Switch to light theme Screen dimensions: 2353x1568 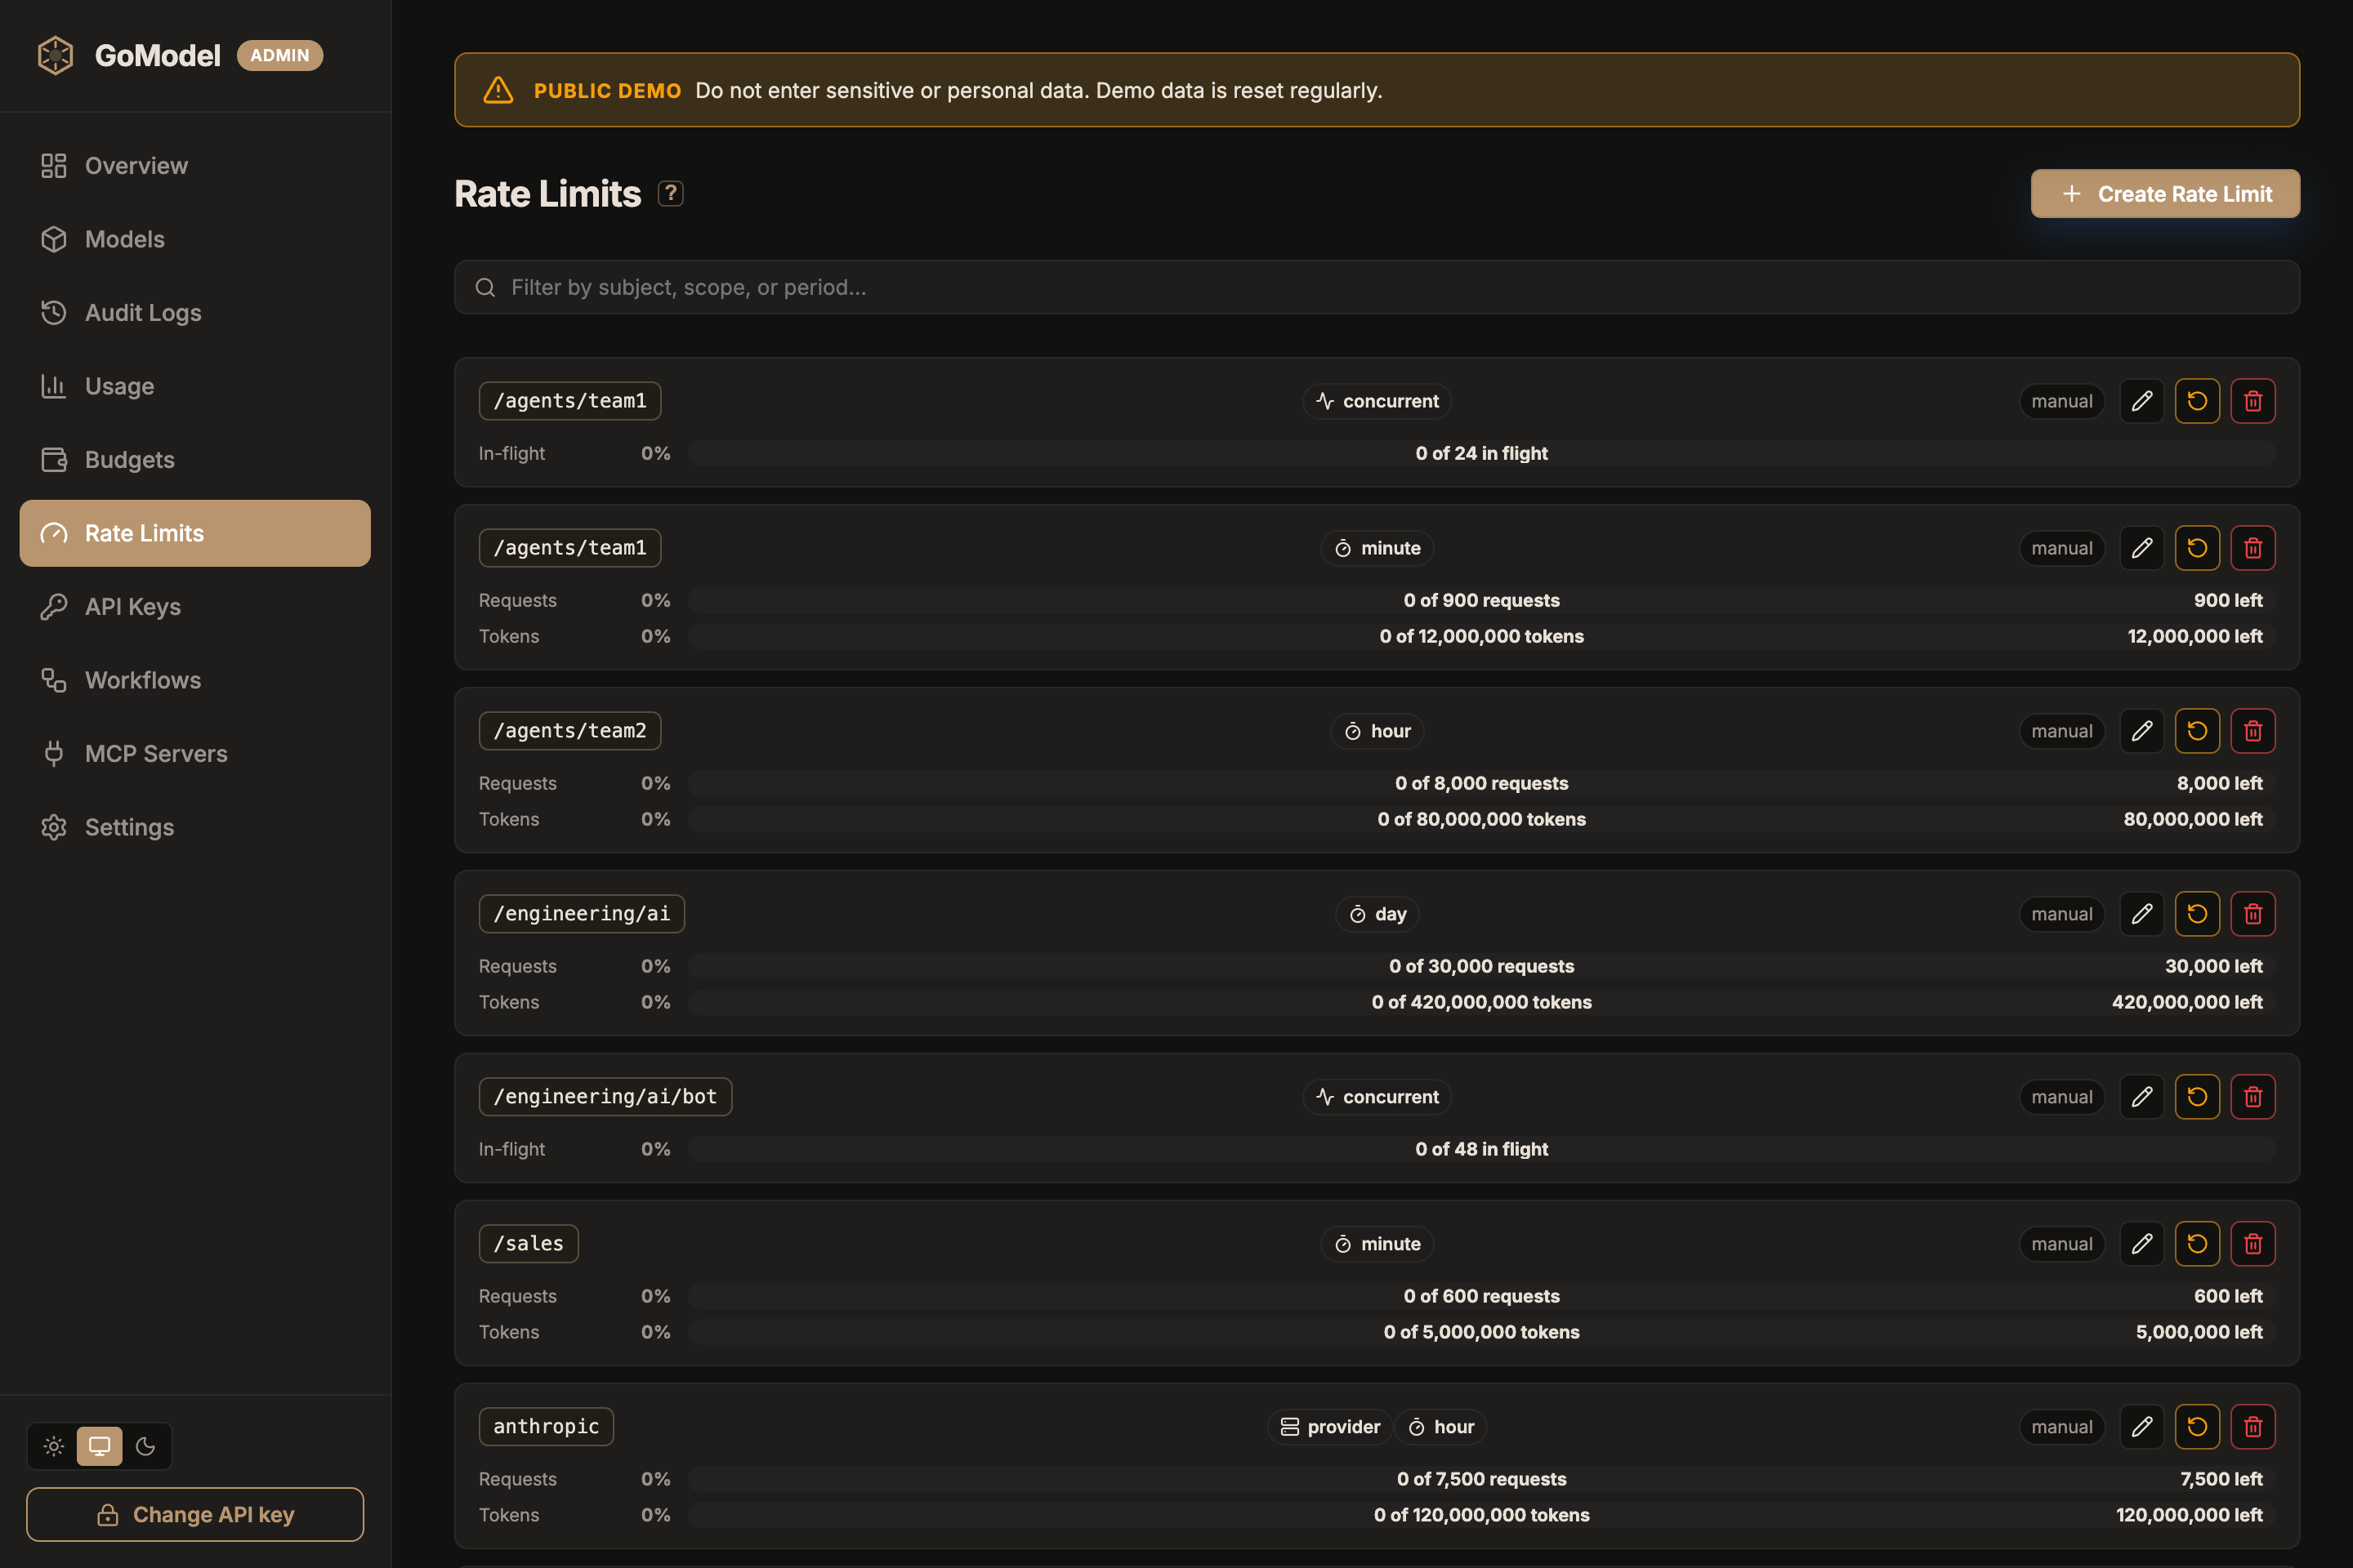[54, 1446]
